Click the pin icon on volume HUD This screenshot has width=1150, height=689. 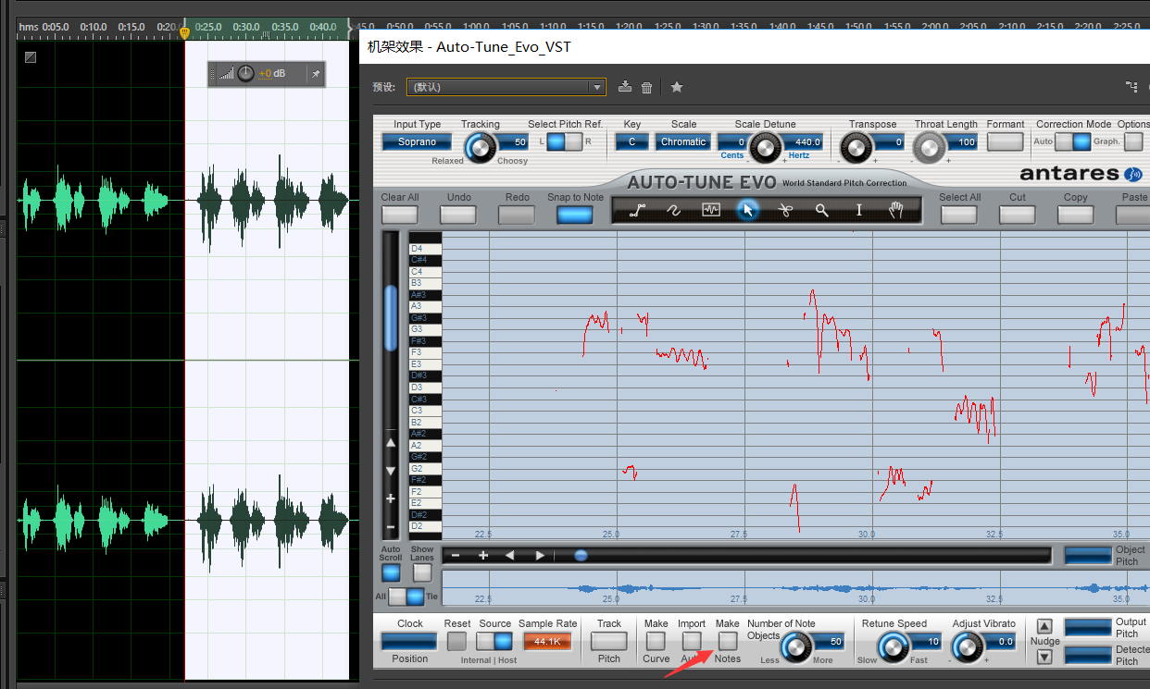coord(315,74)
